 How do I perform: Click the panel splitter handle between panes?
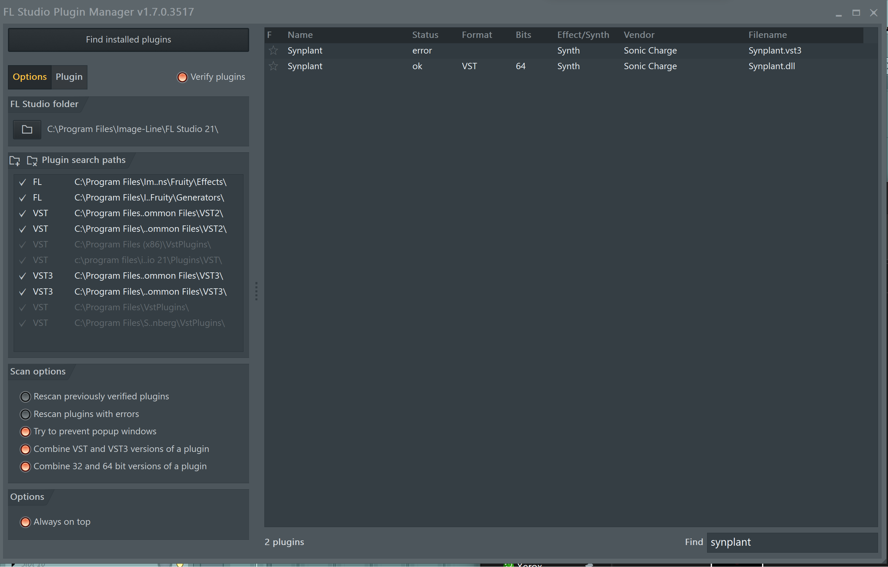(x=256, y=291)
